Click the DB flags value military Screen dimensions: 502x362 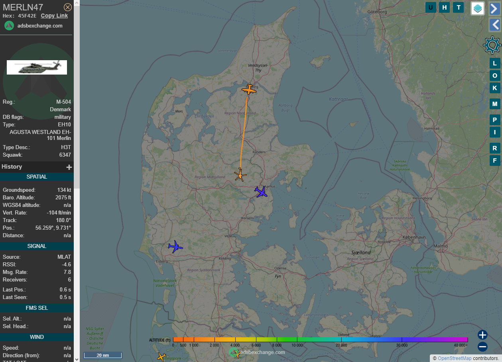(x=63, y=117)
